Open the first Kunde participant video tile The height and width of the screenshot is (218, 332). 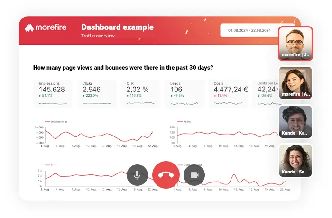295,121
